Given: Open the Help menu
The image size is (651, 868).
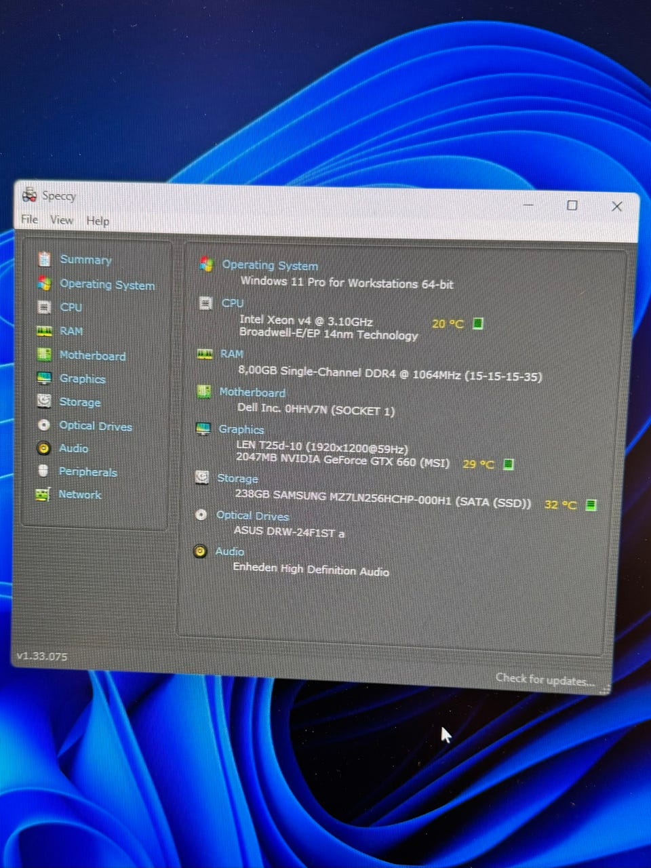Looking at the screenshot, I should 98,221.
